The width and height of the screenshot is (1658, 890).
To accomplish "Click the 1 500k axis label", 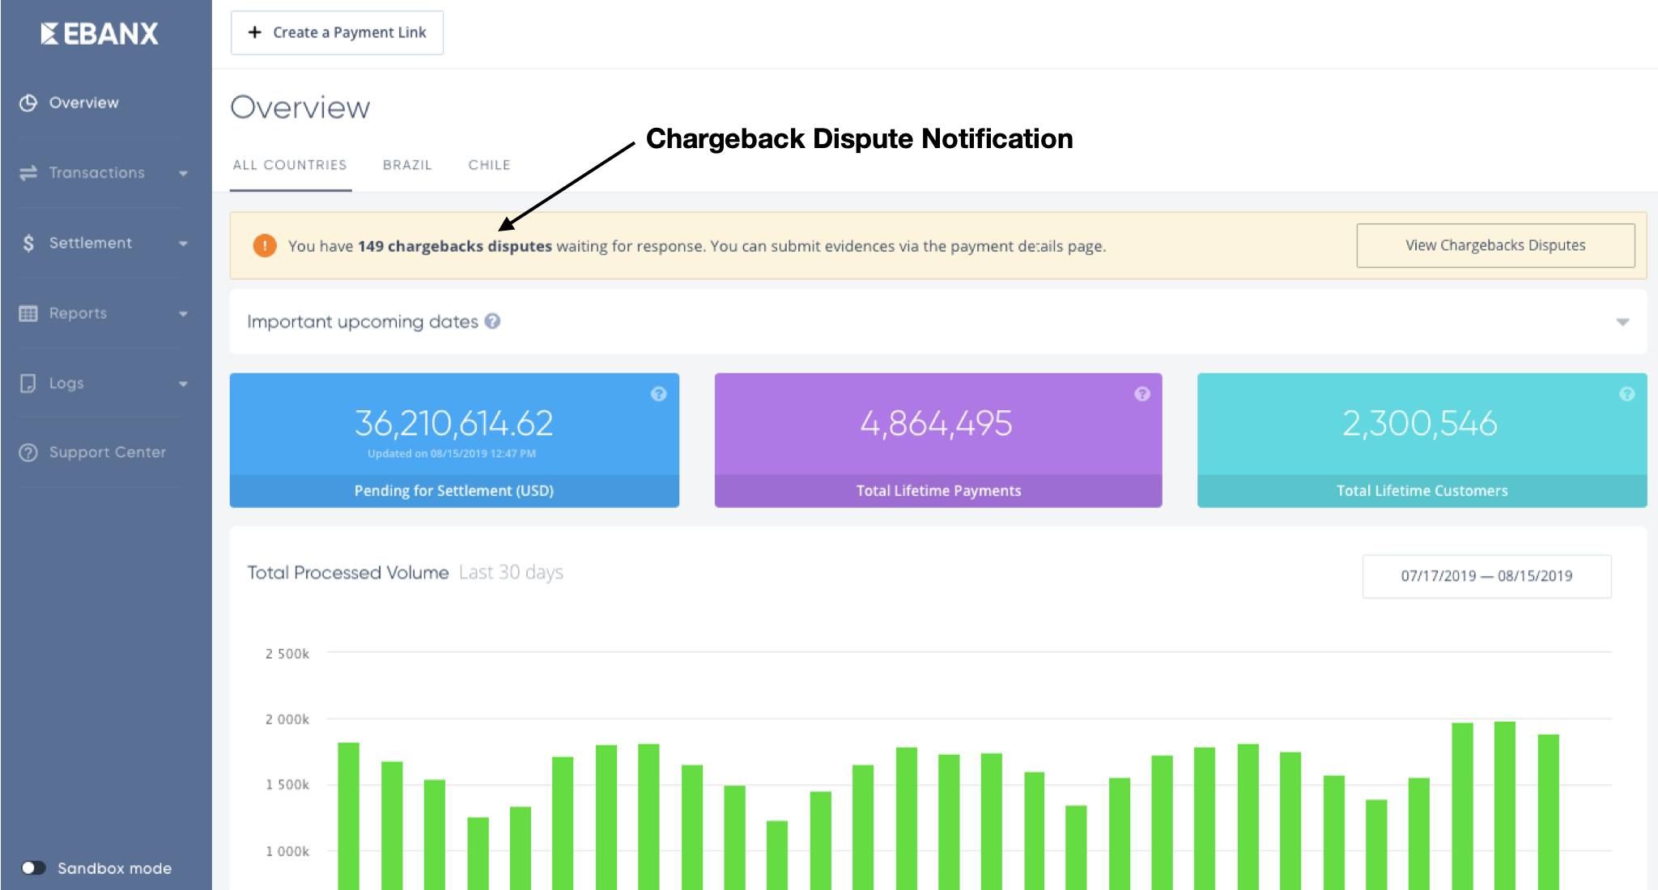I will tap(287, 785).
